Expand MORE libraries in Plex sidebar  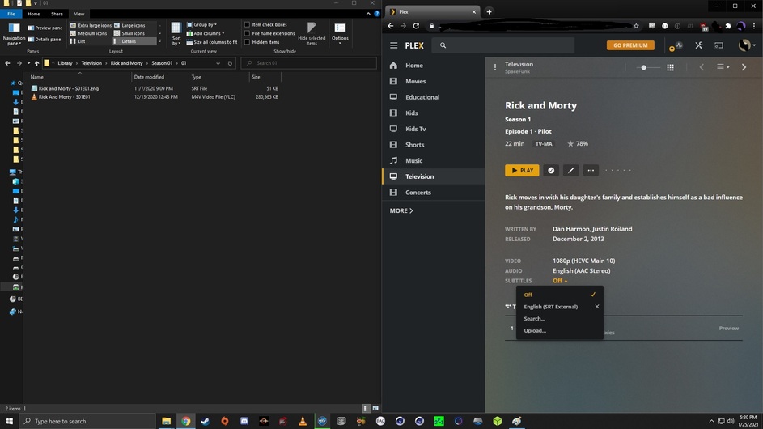coord(401,210)
